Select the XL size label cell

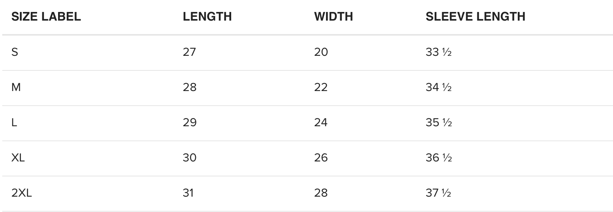[x=18, y=158]
